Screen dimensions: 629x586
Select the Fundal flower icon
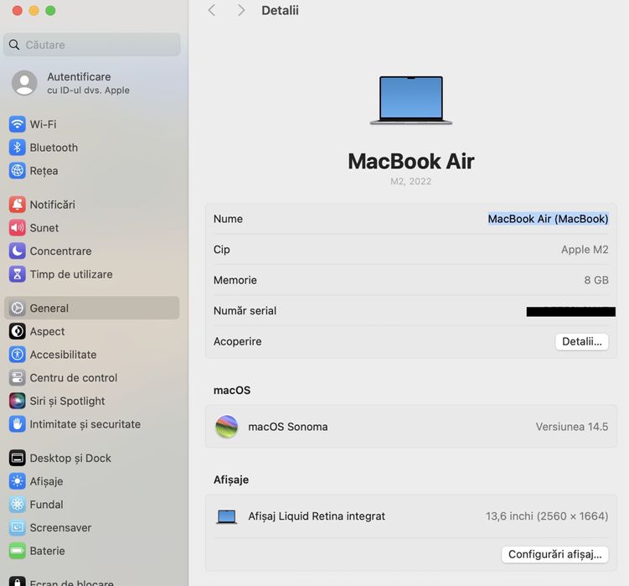[x=18, y=505]
